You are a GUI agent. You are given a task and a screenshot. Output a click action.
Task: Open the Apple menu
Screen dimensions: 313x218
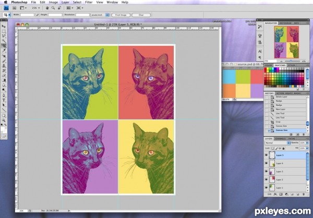5,2
